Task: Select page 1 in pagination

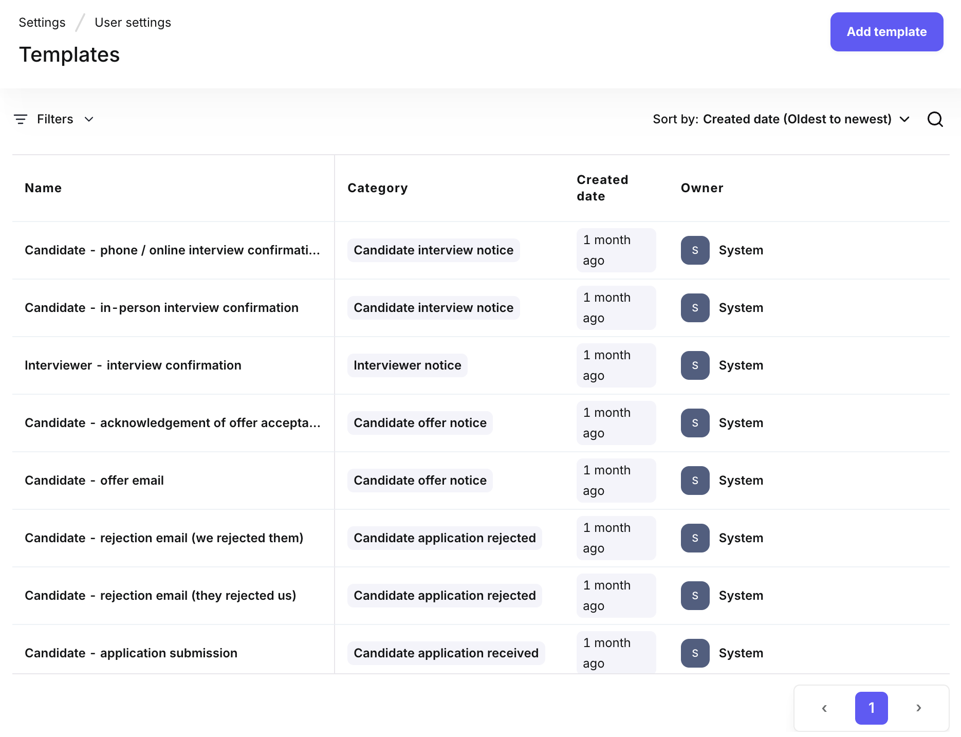Action: 871,708
